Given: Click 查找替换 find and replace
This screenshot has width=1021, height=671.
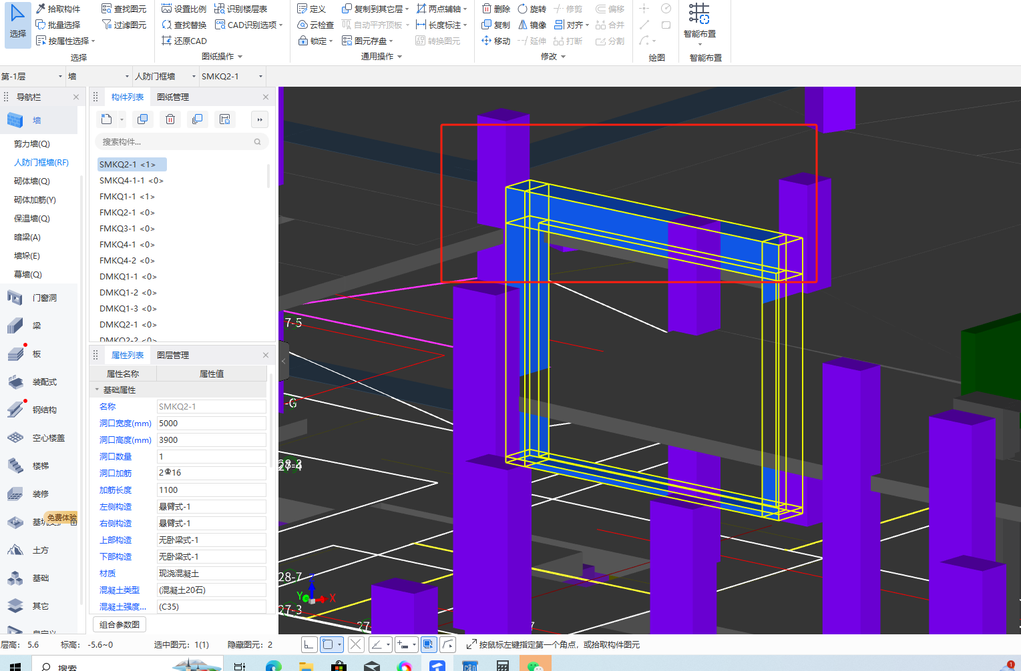Looking at the screenshot, I should point(184,25).
